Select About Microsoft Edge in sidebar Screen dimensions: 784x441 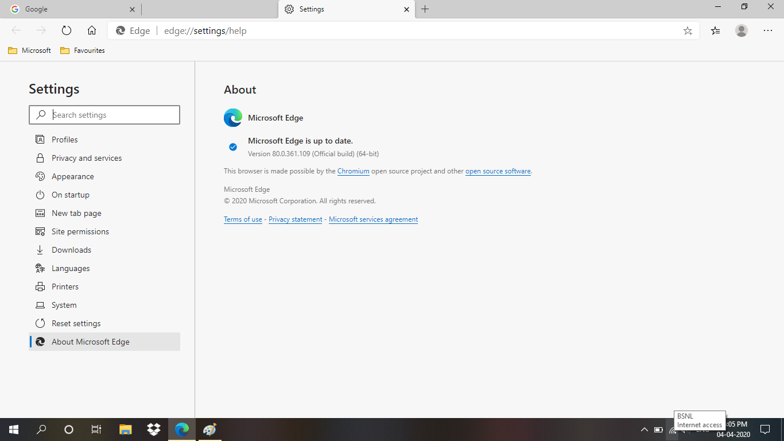[104, 342]
